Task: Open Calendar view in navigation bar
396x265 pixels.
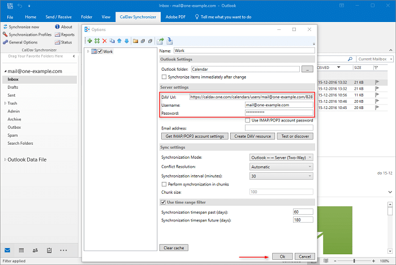Action: pos(21,250)
